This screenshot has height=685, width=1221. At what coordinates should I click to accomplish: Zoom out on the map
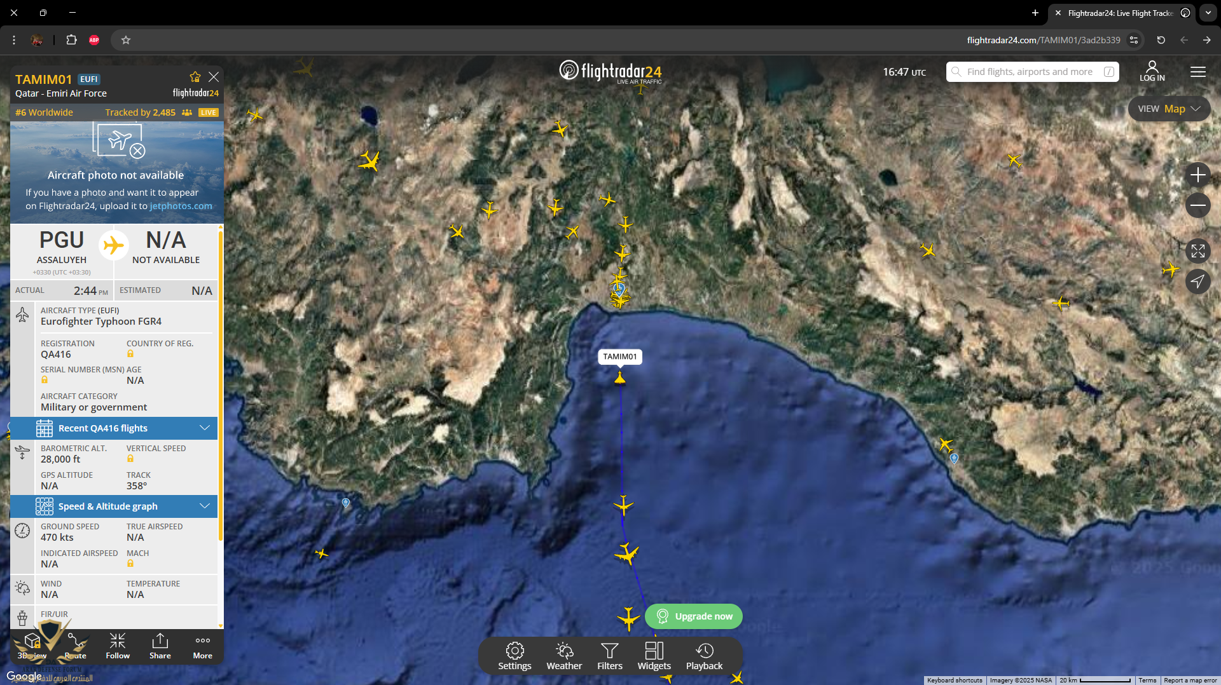1197,205
